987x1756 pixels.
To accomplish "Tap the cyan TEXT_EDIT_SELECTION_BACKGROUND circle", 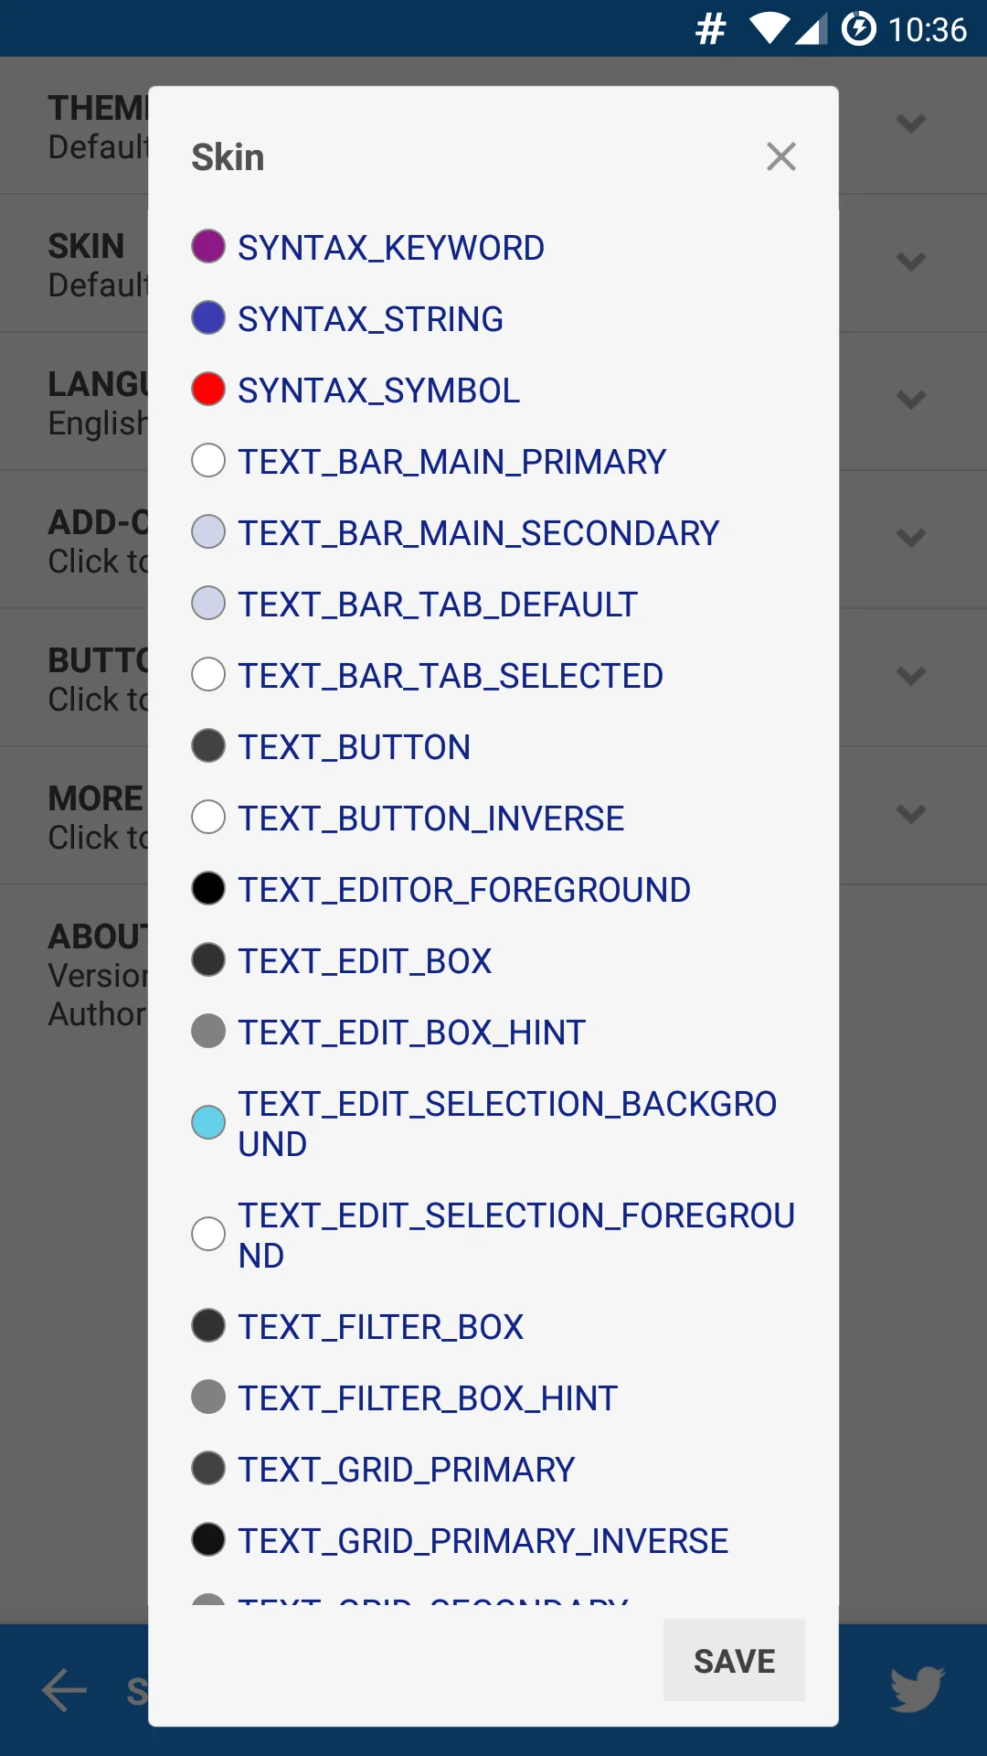I will pos(208,1122).
